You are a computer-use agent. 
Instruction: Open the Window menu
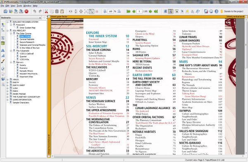coord(27,6)
